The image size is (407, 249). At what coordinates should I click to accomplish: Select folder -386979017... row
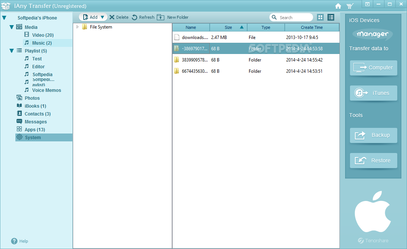tap(256, 48)
